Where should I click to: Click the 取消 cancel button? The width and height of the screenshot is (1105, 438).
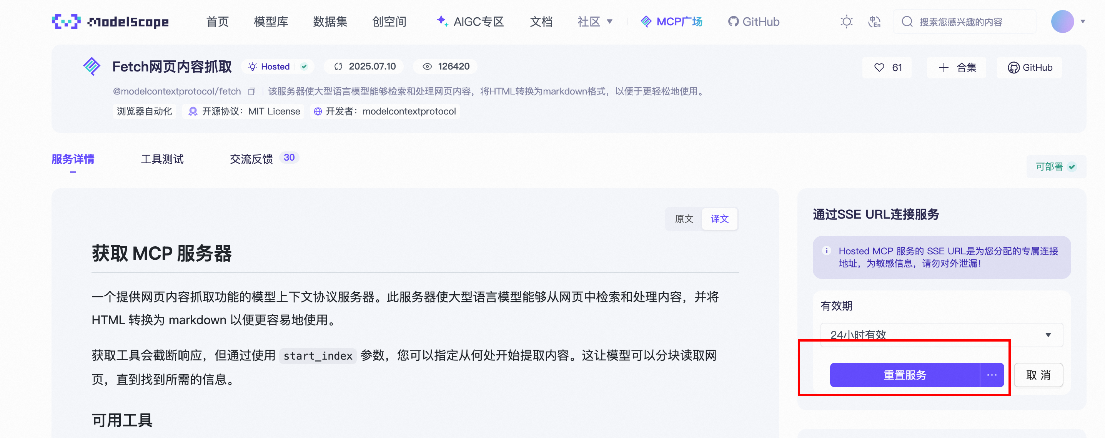(1038, 375)
